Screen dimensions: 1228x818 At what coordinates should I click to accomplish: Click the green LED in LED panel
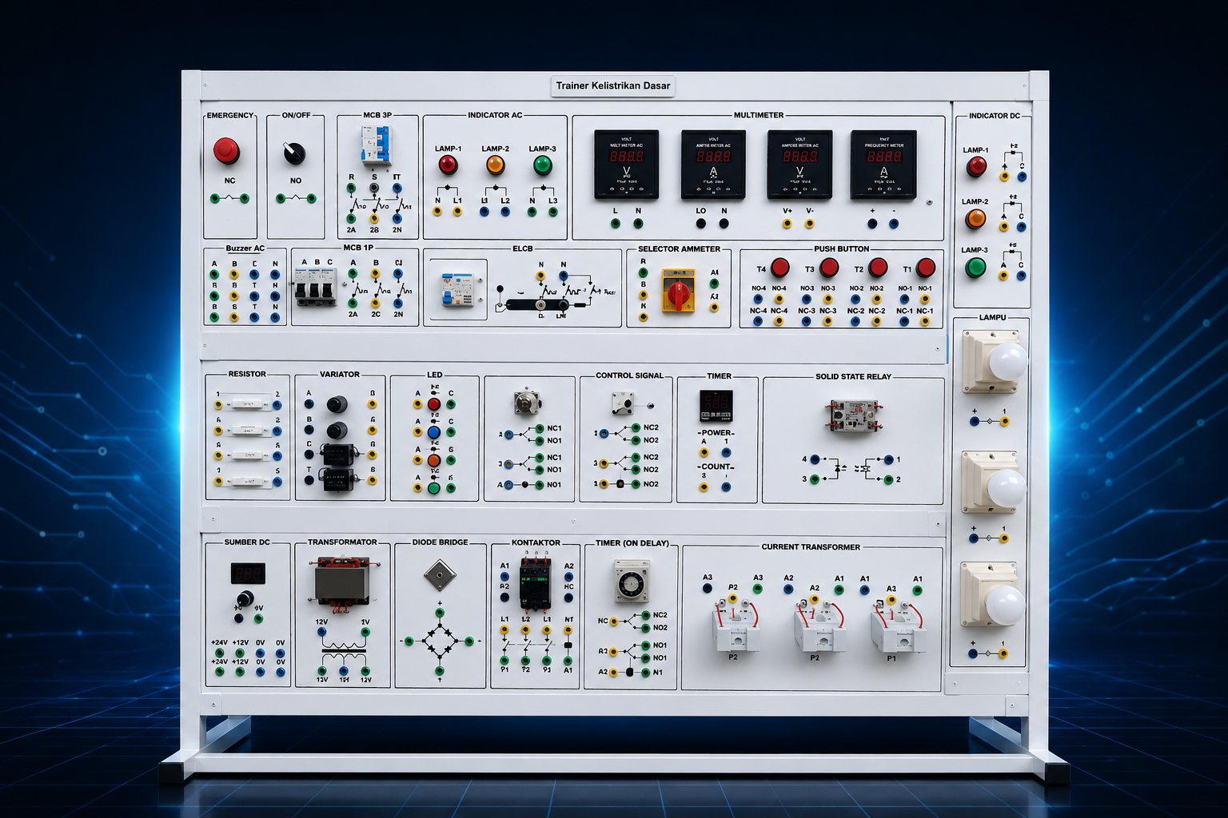click(434, 488)
